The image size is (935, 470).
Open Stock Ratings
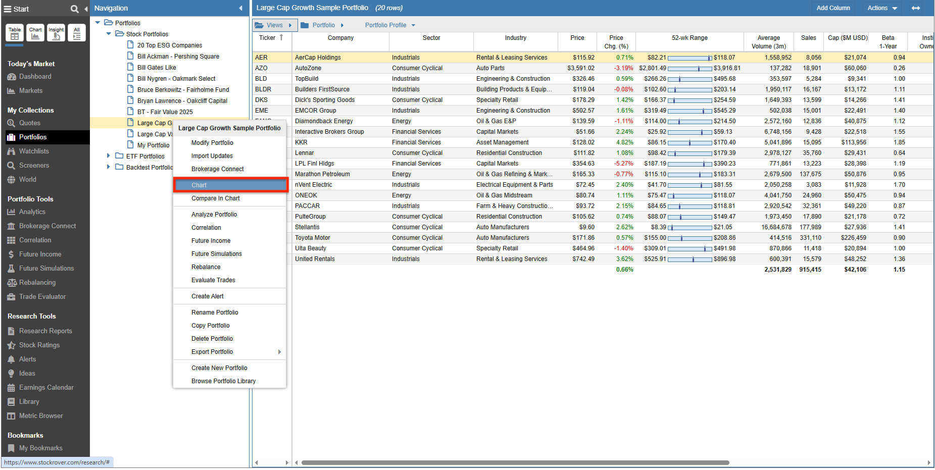point(39,345)
